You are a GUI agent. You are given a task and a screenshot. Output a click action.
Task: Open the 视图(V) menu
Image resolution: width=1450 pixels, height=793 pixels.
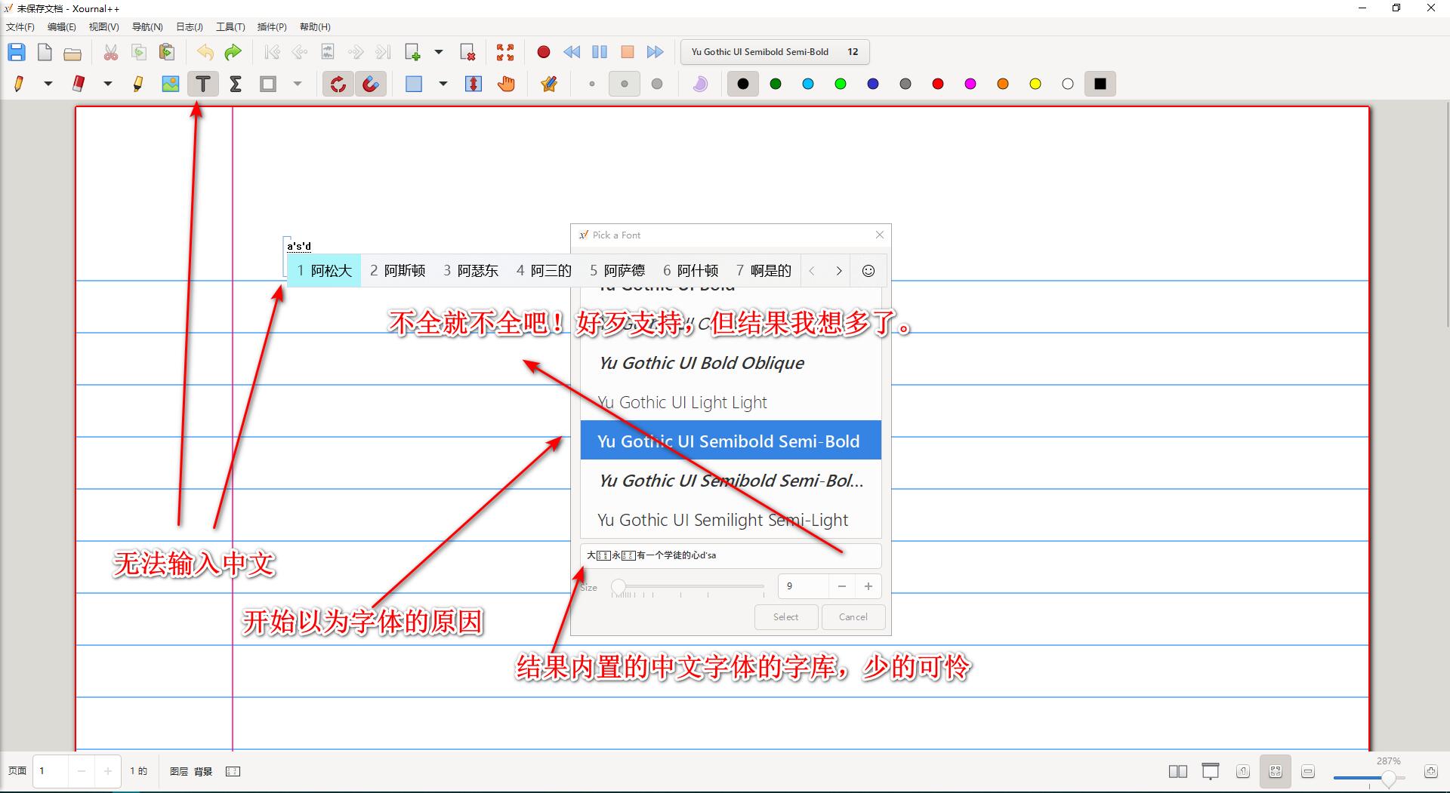[x=103, y=27]
